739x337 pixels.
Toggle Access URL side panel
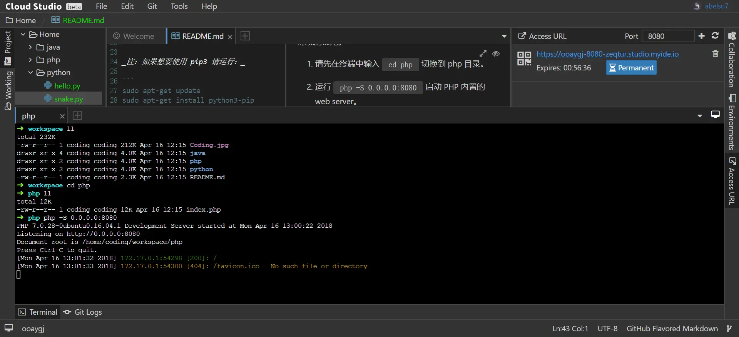[732, 181]
